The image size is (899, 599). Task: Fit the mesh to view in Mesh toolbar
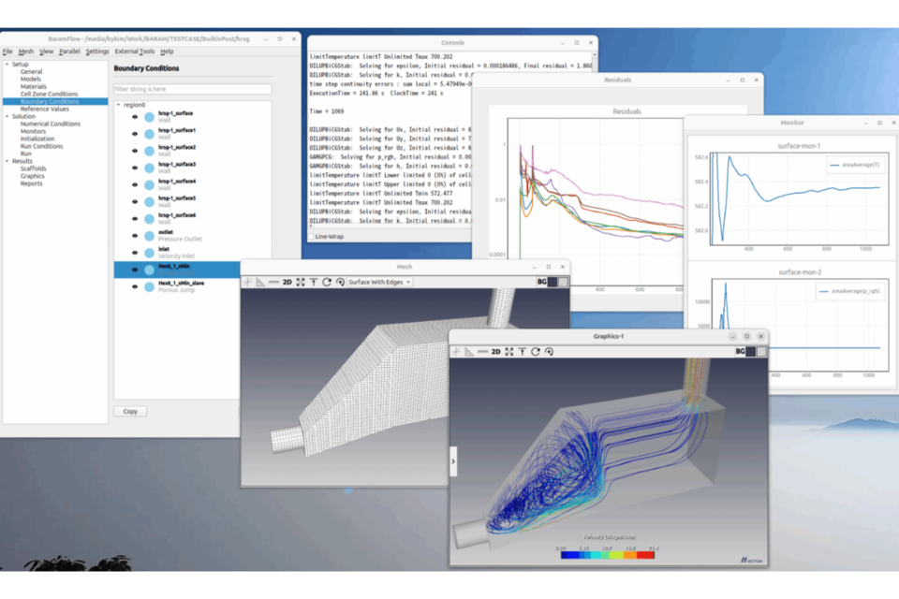tap(301, 282)
